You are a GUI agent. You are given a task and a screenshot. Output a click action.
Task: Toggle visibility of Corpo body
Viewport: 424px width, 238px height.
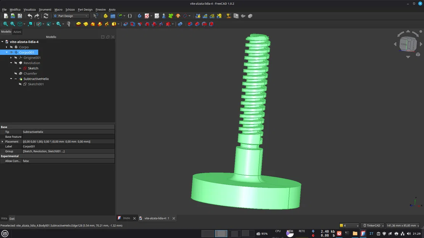click(11, 47)
